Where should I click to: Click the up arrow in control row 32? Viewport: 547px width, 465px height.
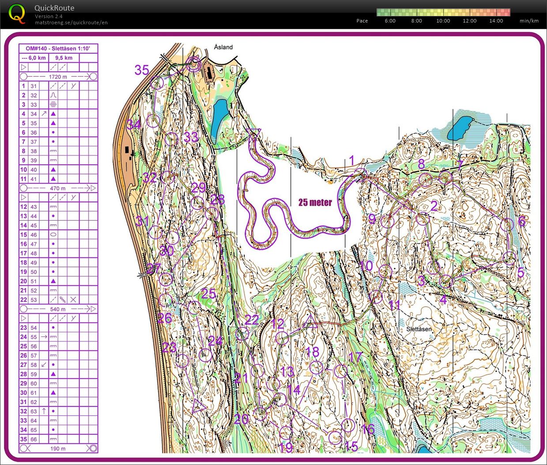[44, 411]
